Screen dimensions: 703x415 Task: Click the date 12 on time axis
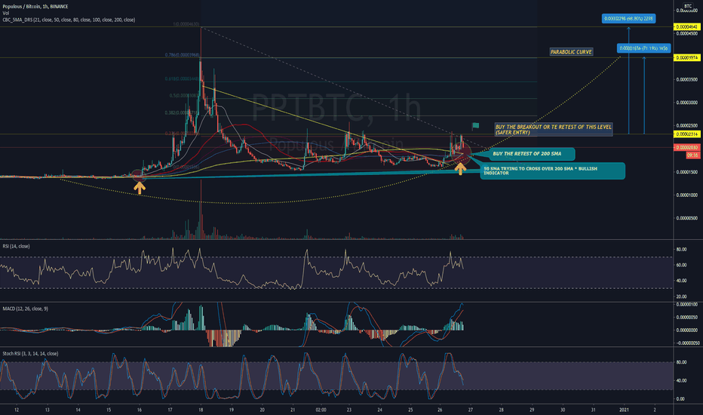pyautogui.click(x=17, y=410)
